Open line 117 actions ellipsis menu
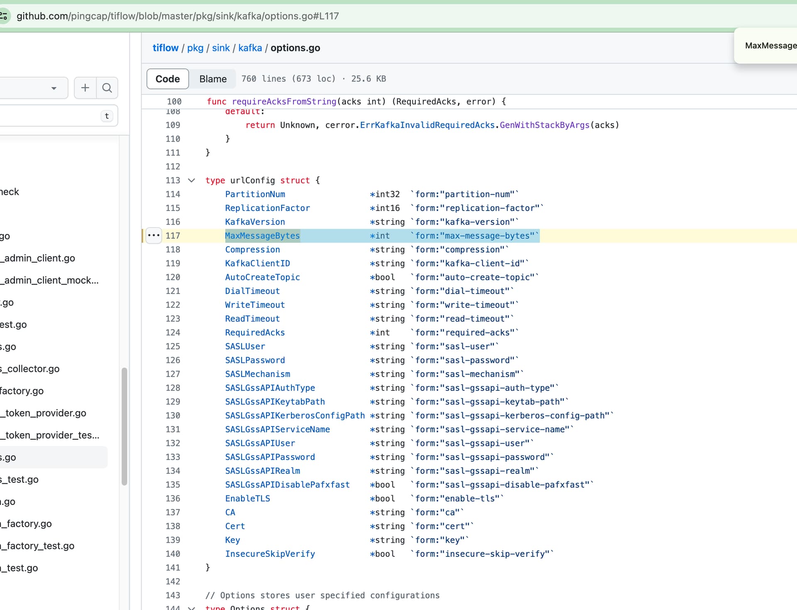Image resolution: width=797 pixels, height=610 pixels. click(x=154, y=235)
